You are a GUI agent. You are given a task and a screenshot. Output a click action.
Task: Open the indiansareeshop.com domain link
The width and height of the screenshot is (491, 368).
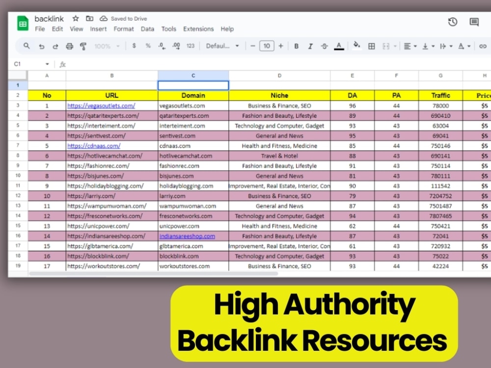click(x=187, y=236)
